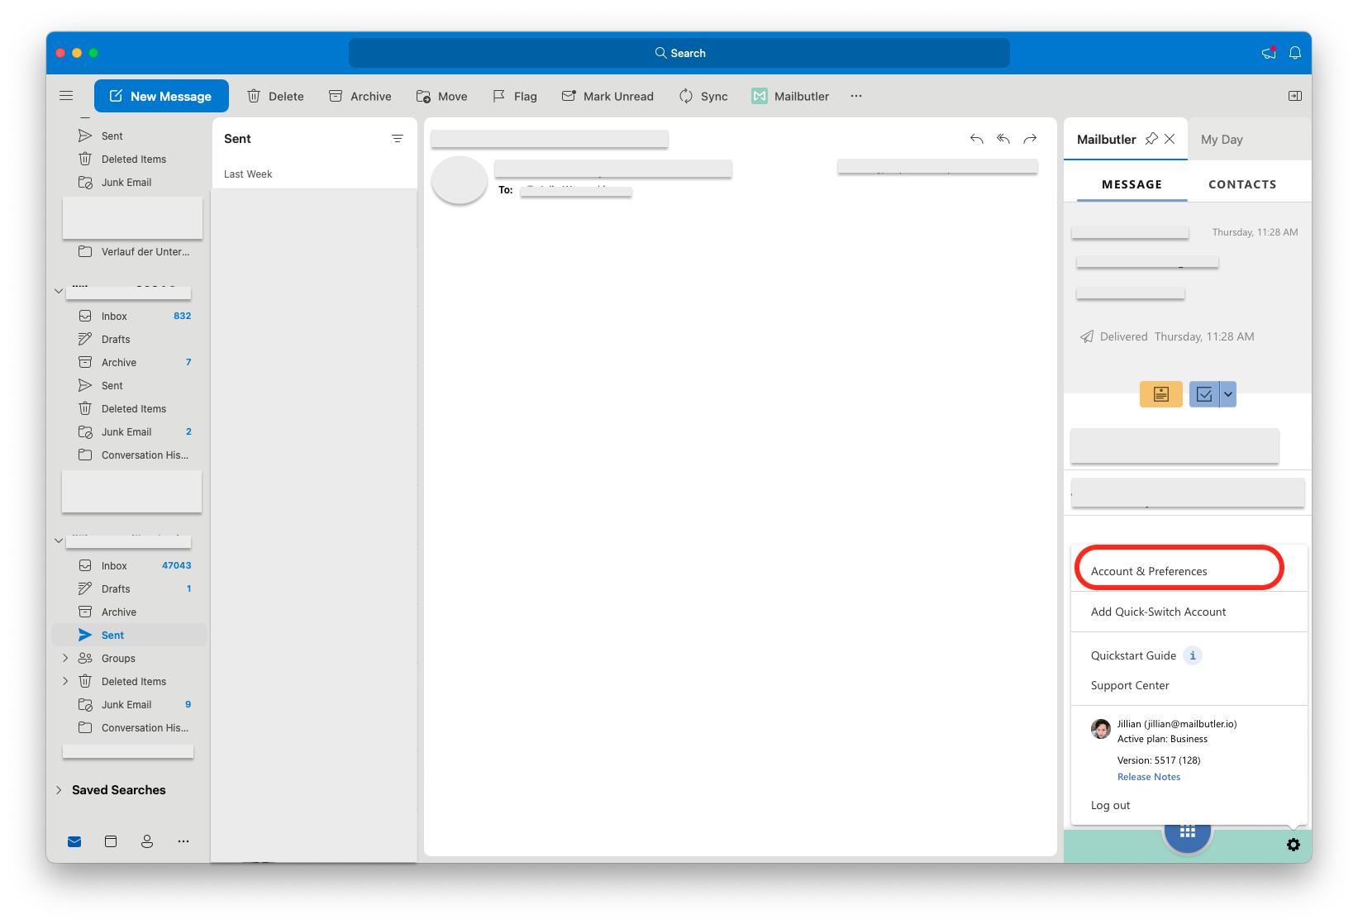Switch to Mail view bottom icon
This screenshot has width=1358, height=924.
74,841
